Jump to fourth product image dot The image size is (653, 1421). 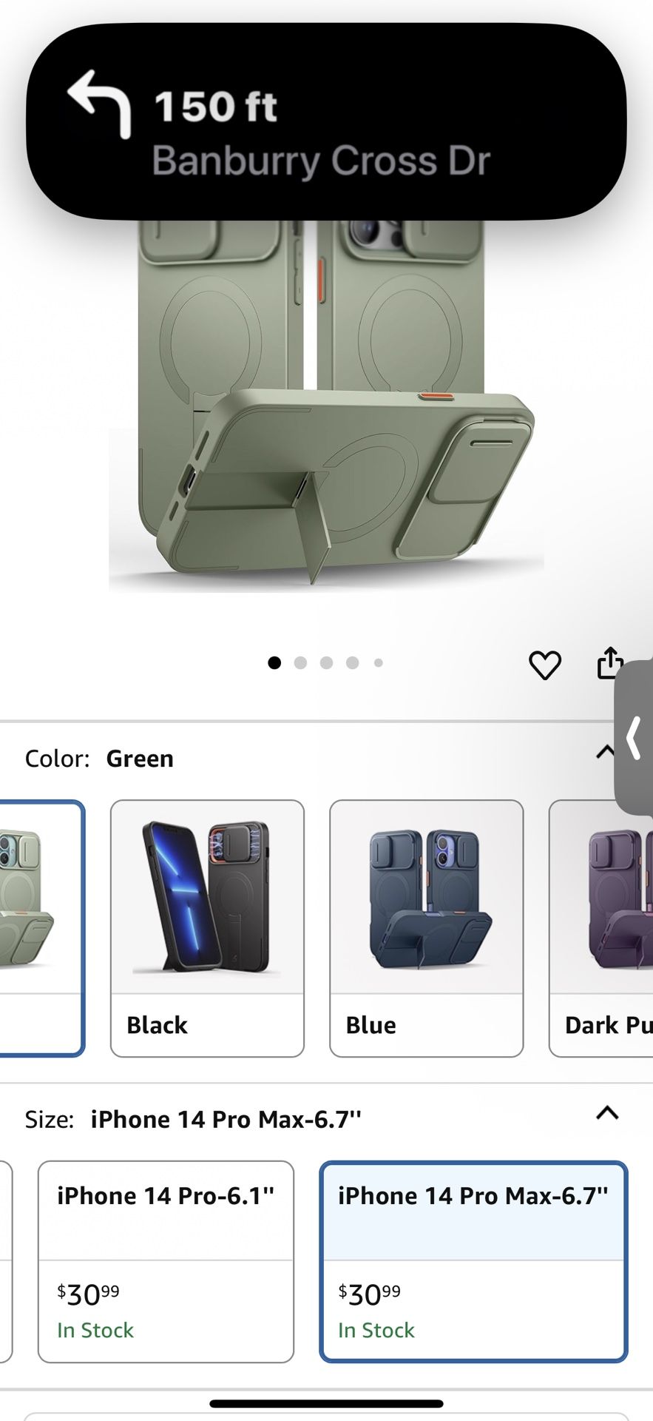pos(353,662)
